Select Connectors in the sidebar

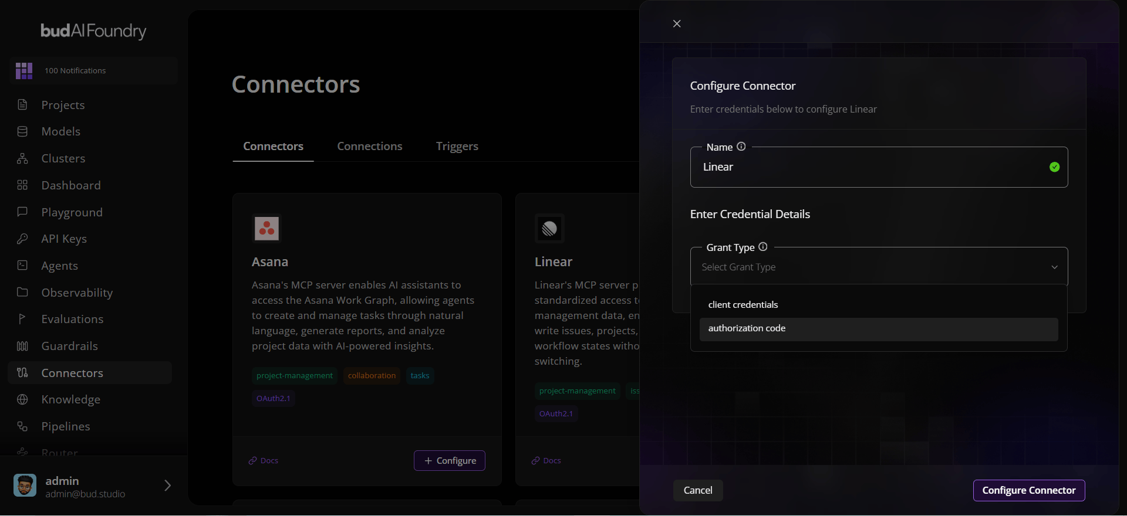[90, 373]
